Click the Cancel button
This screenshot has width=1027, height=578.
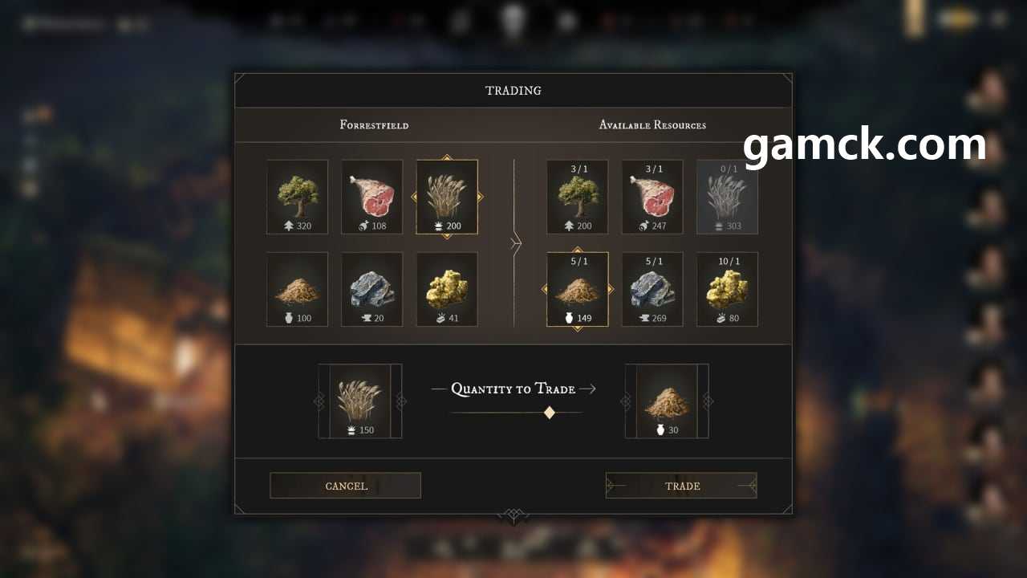346,486
